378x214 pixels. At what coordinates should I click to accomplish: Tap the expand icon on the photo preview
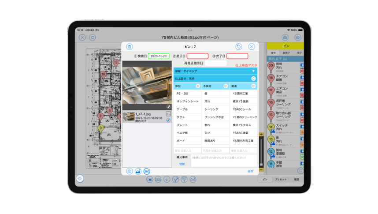(168, 107)
